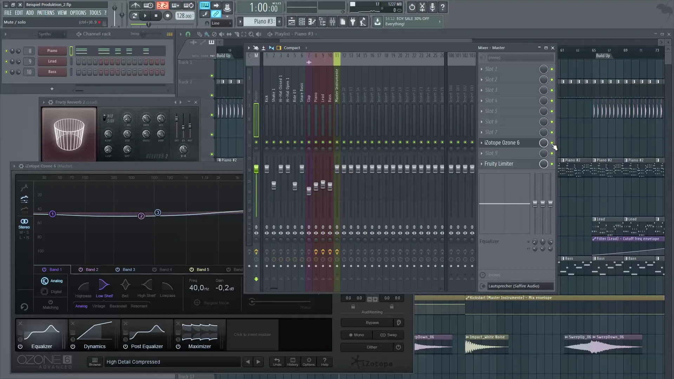The height and width of the screenshot is (379, 674).
Task: Click the High Detail Compressed preset field
Action: coord(172,362)
